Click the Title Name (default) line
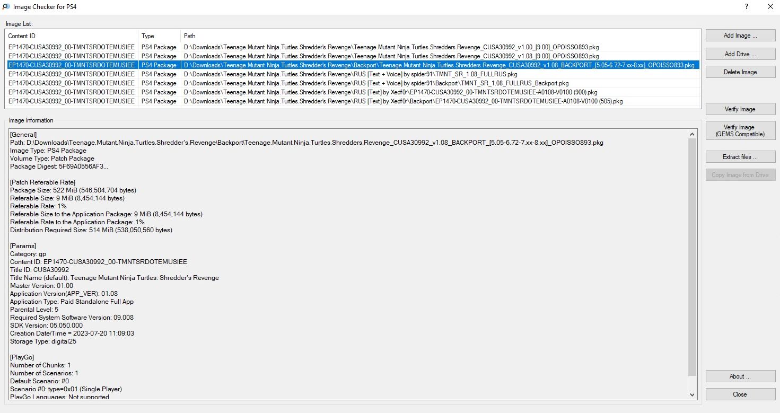This screenshot has width=780, height=413. tap(115, 278)
